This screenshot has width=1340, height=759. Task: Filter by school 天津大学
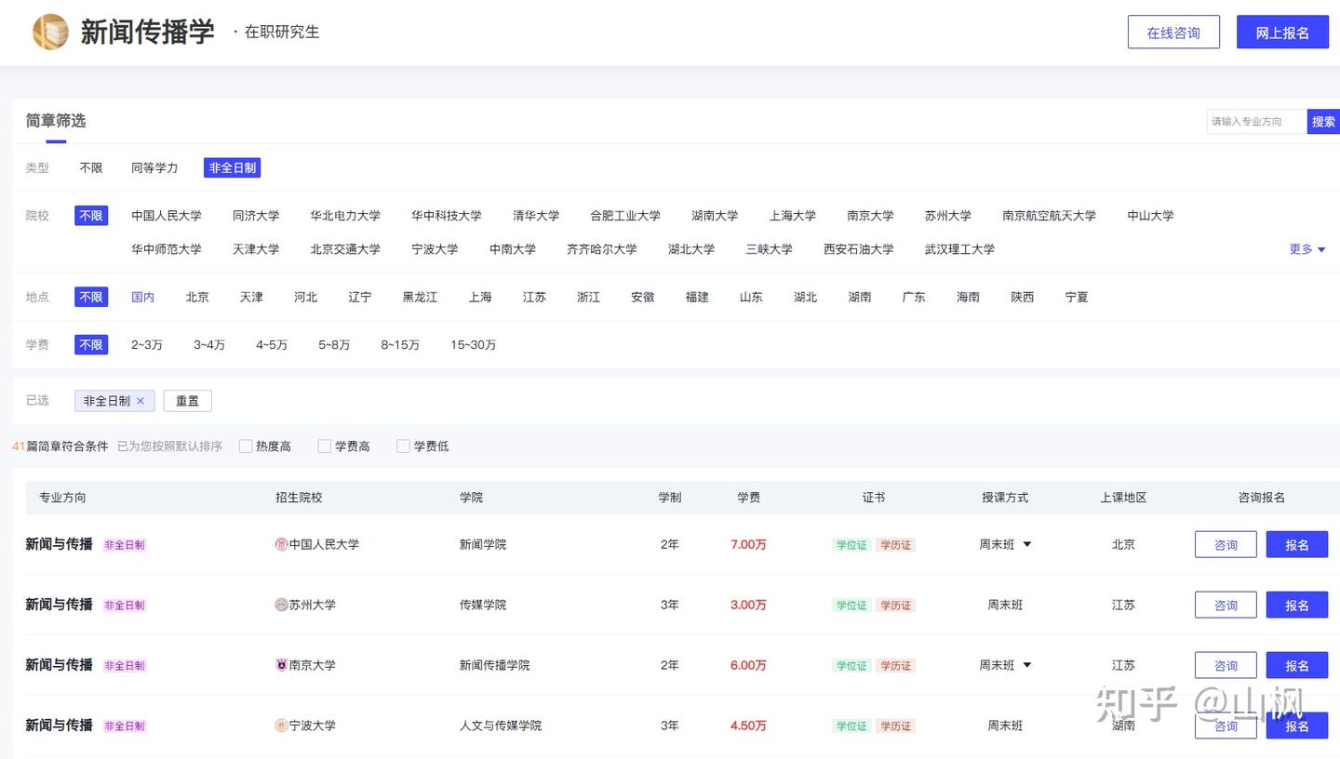pyautogui.click(x=256, y=249)
